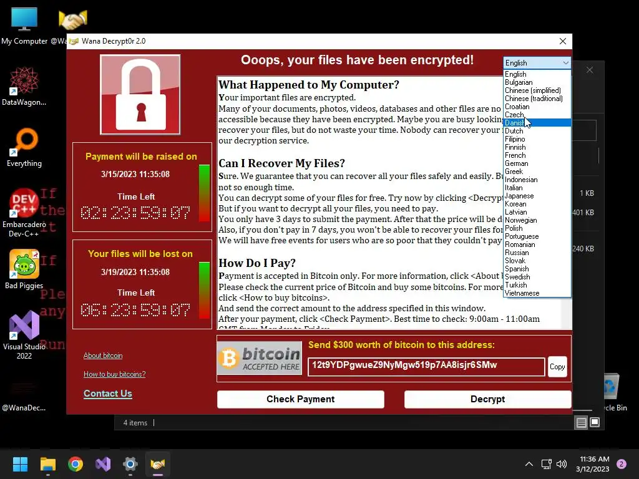Image resolution: width=639 pixels, height=479 pixels.
Task: Open the volume speaker tray icon
Action: 562,464
